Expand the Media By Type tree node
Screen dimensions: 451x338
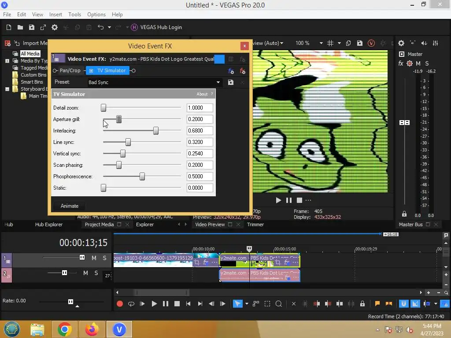[7, 61]
